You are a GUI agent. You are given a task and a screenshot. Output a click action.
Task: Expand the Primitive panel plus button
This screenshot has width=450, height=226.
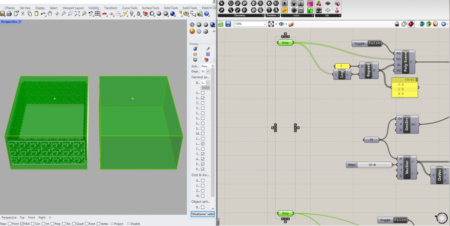[278, 15]
